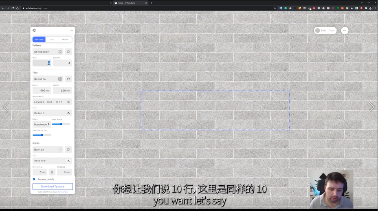Open the Terms of Use link

pyautogui.click(x=63, y=192)
